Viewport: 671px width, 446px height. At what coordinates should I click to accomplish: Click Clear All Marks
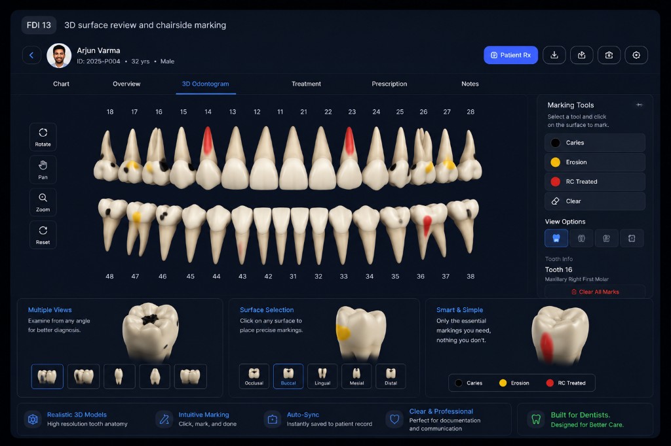pos(595,292)
